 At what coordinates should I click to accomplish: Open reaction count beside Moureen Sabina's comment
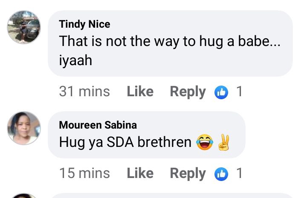[x=240, y=173]
